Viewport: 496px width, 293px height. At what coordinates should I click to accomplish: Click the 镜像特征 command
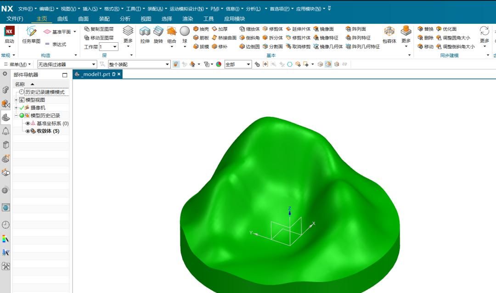point(326,38)
